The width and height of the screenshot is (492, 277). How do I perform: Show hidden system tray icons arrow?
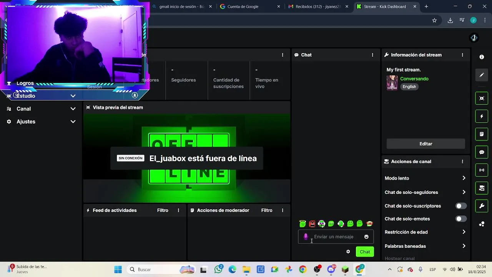[390, 269]
